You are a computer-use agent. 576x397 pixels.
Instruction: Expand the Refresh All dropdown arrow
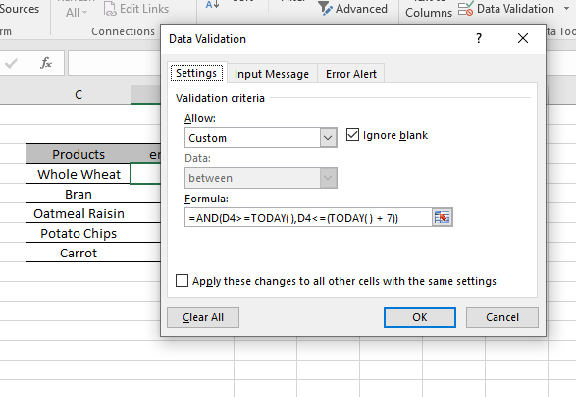[x=84, y=13]
